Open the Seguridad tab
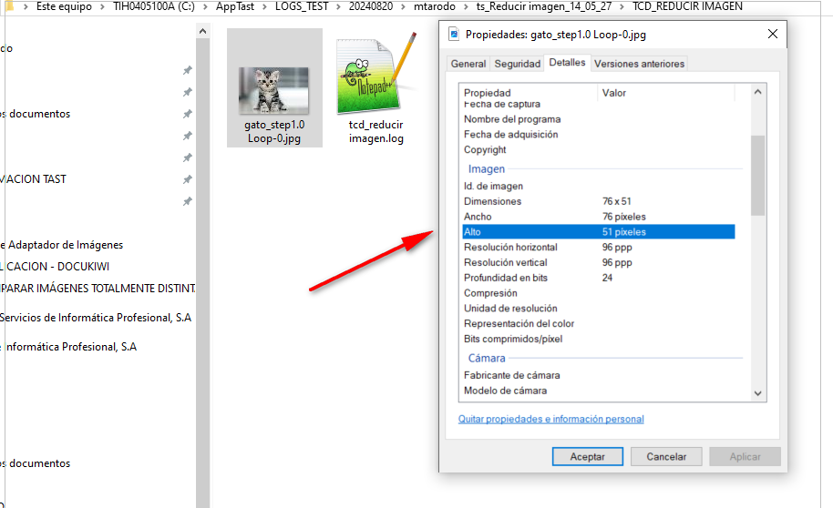This screenshot has height=508, width=833. [x=517, y=64]
